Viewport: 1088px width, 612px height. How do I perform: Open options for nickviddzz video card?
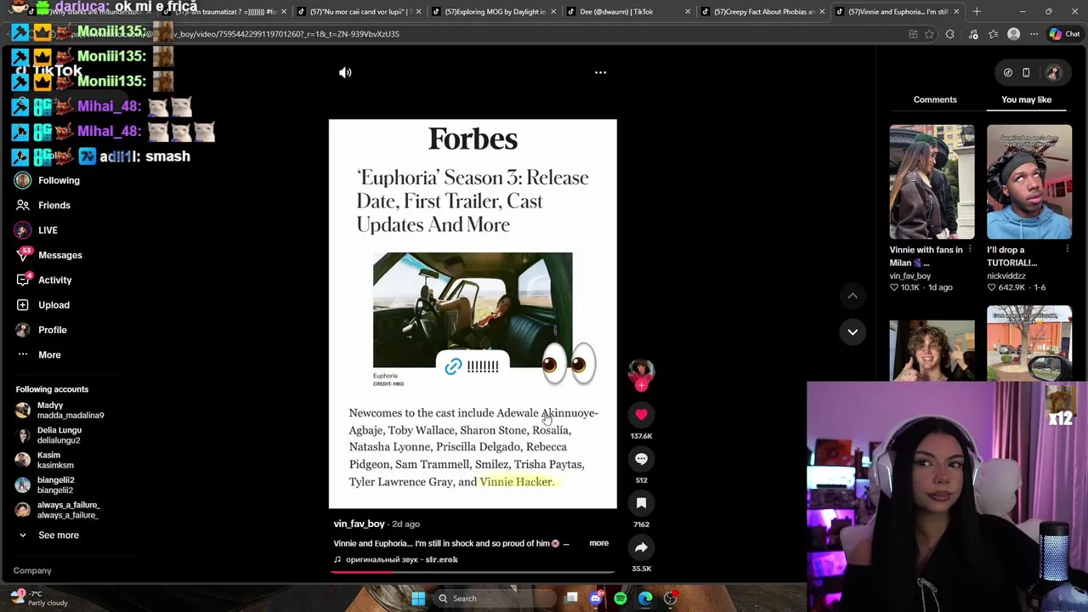(1067, 250)
